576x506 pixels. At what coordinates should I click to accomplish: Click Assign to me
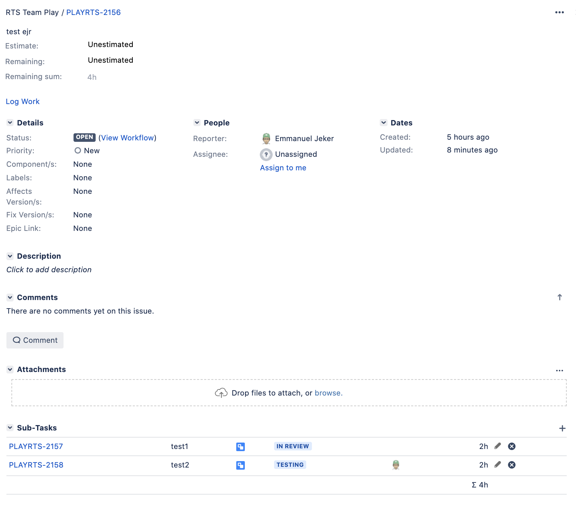coord(283,168)
